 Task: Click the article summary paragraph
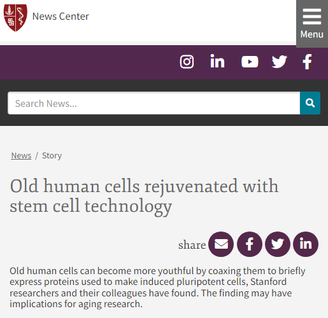(x=157, y=287)
